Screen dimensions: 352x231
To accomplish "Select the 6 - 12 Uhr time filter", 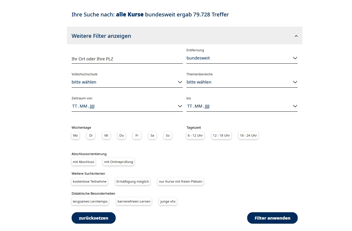I will click(195, 135).
